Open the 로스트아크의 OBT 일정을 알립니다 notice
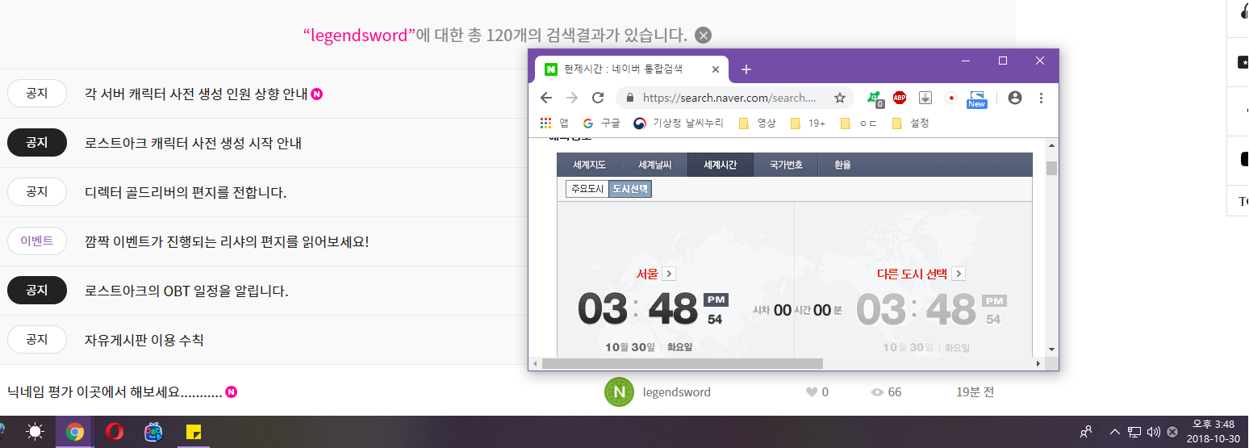This screenshot has height=448, width=1249. point(186,291)
